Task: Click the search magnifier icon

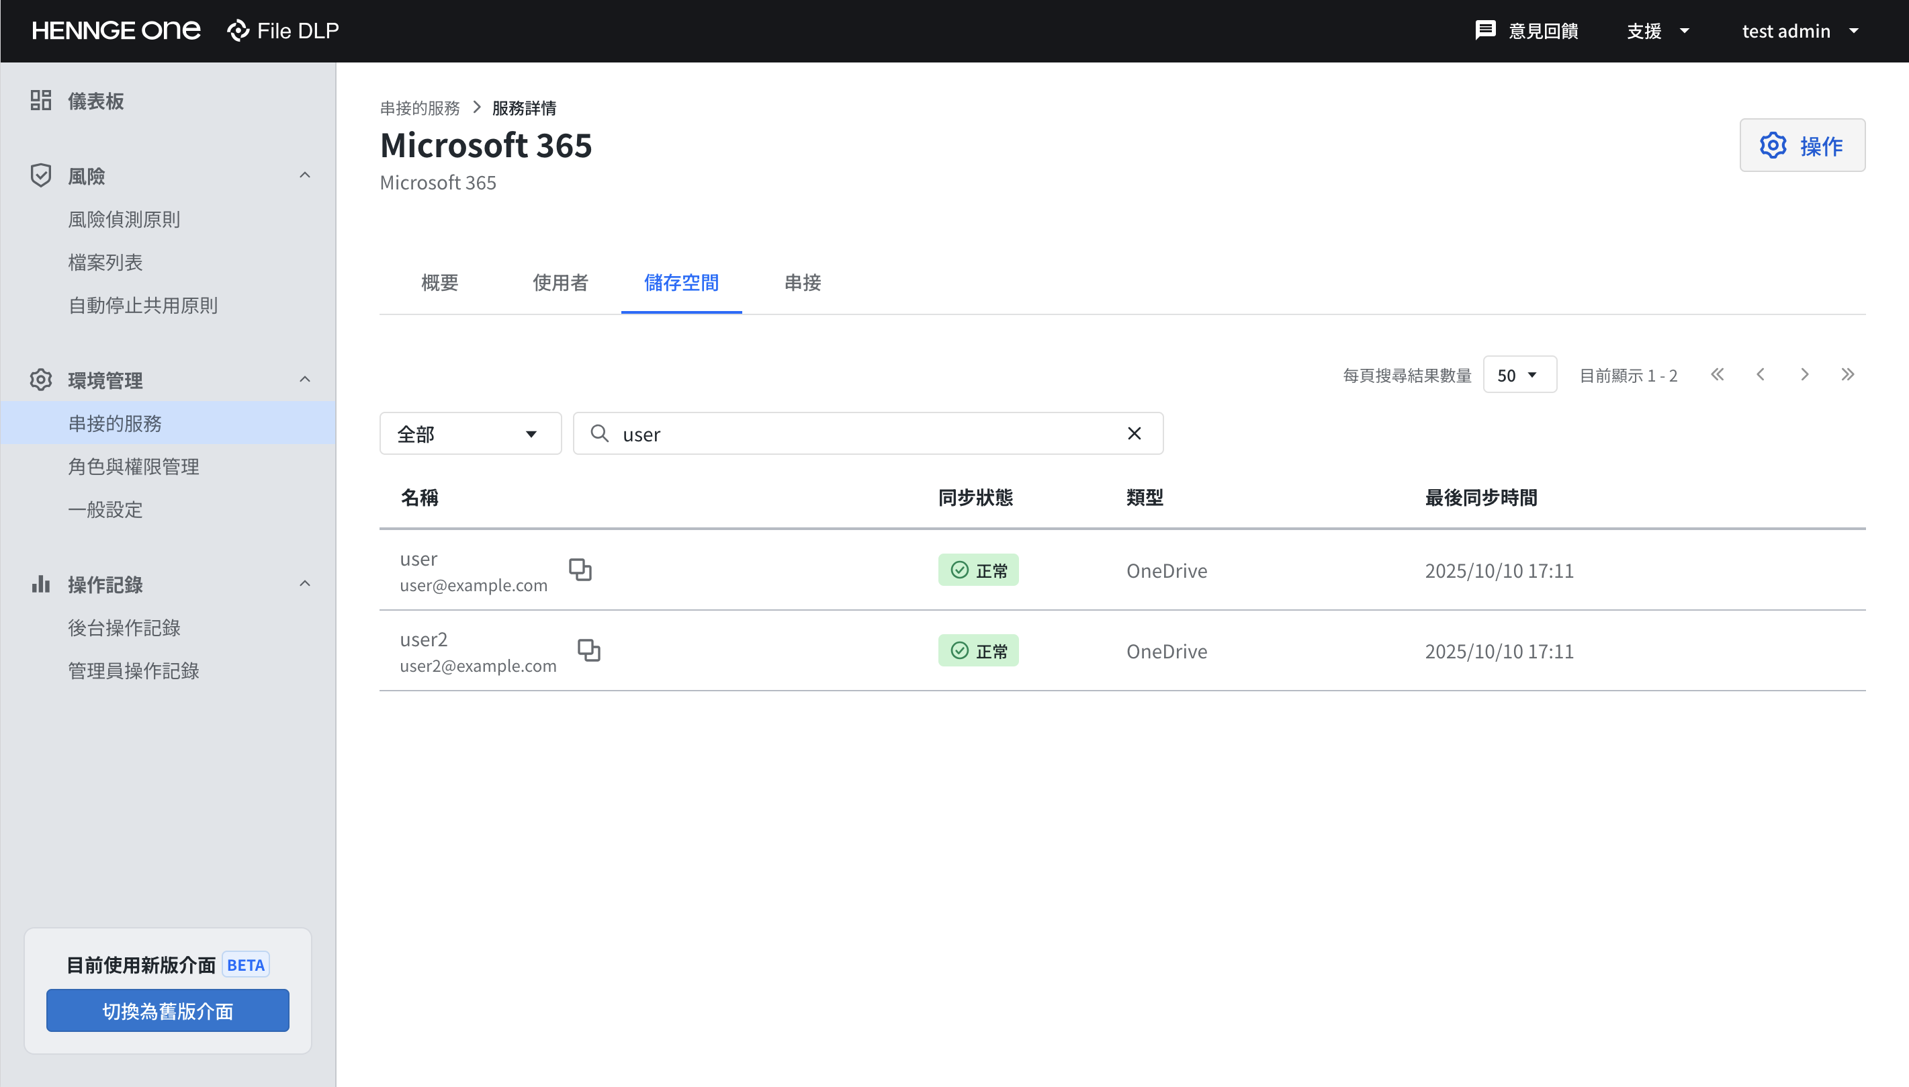Action: 599,434
